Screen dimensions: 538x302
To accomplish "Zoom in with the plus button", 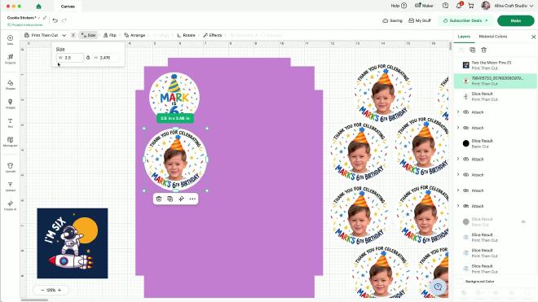I will (60, 290).
